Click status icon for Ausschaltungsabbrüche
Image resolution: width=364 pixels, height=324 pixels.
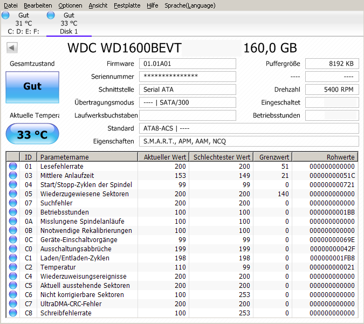click(x=13, y=249)
